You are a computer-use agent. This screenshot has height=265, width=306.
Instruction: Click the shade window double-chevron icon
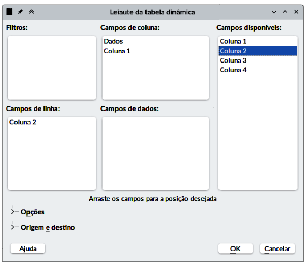pos(31,12)
